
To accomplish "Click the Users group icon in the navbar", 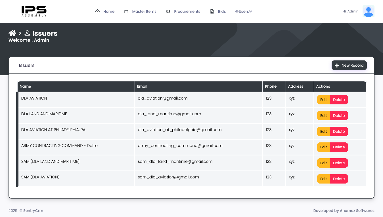I will tap(237, 11).
